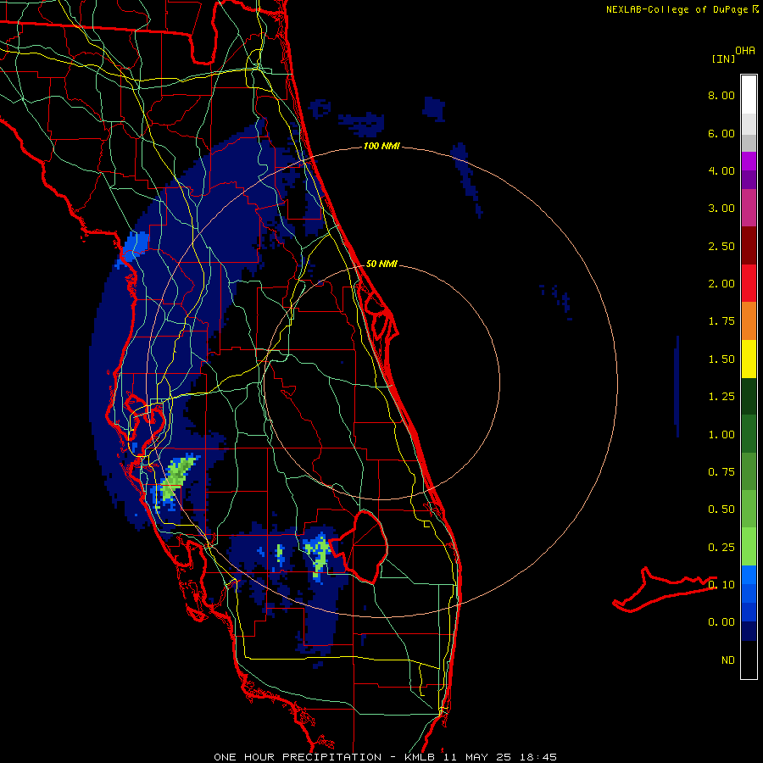Click the light blue legend swatch
The width and height of the screenshot is (763, 763).
click(x=749, y=575)
